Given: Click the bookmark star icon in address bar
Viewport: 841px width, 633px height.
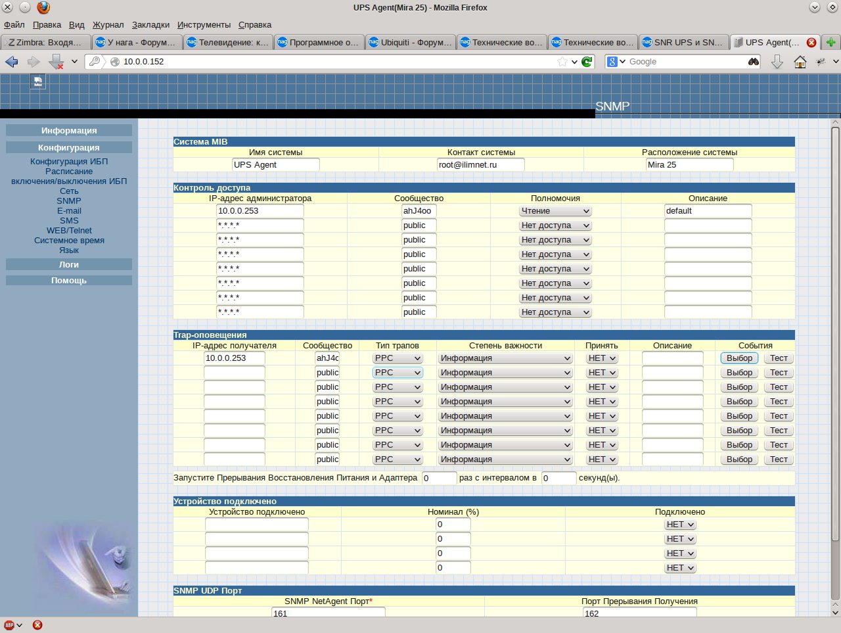Looking at the screenshot, I should [562, 62].
